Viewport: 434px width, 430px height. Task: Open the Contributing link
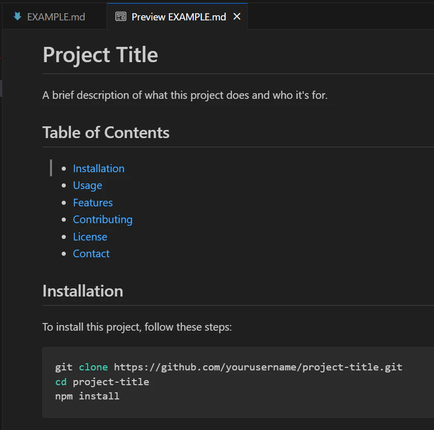pyautogui.click(x=103, y=220)
